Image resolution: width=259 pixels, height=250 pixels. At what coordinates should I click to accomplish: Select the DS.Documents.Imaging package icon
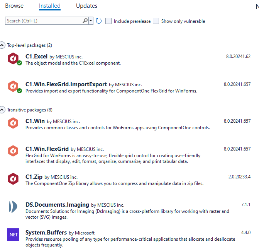click(13, 207)
